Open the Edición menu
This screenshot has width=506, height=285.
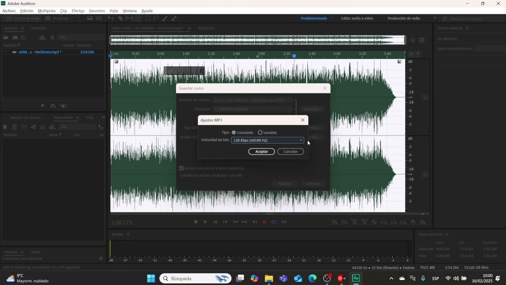[27, 11]
